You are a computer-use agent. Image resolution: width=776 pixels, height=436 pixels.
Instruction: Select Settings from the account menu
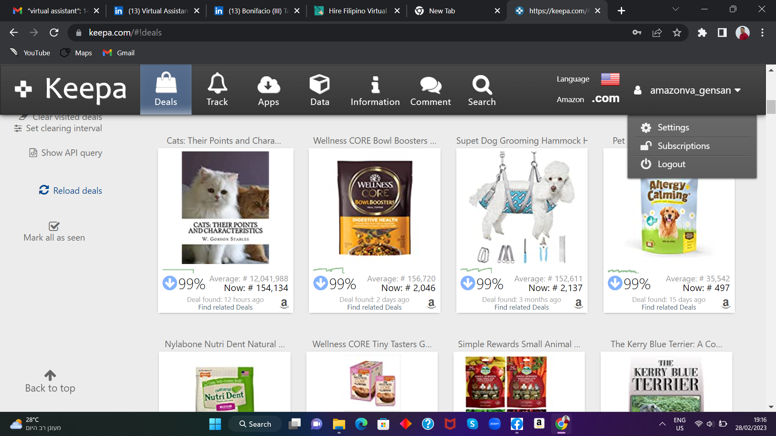(x=673, y=128)
